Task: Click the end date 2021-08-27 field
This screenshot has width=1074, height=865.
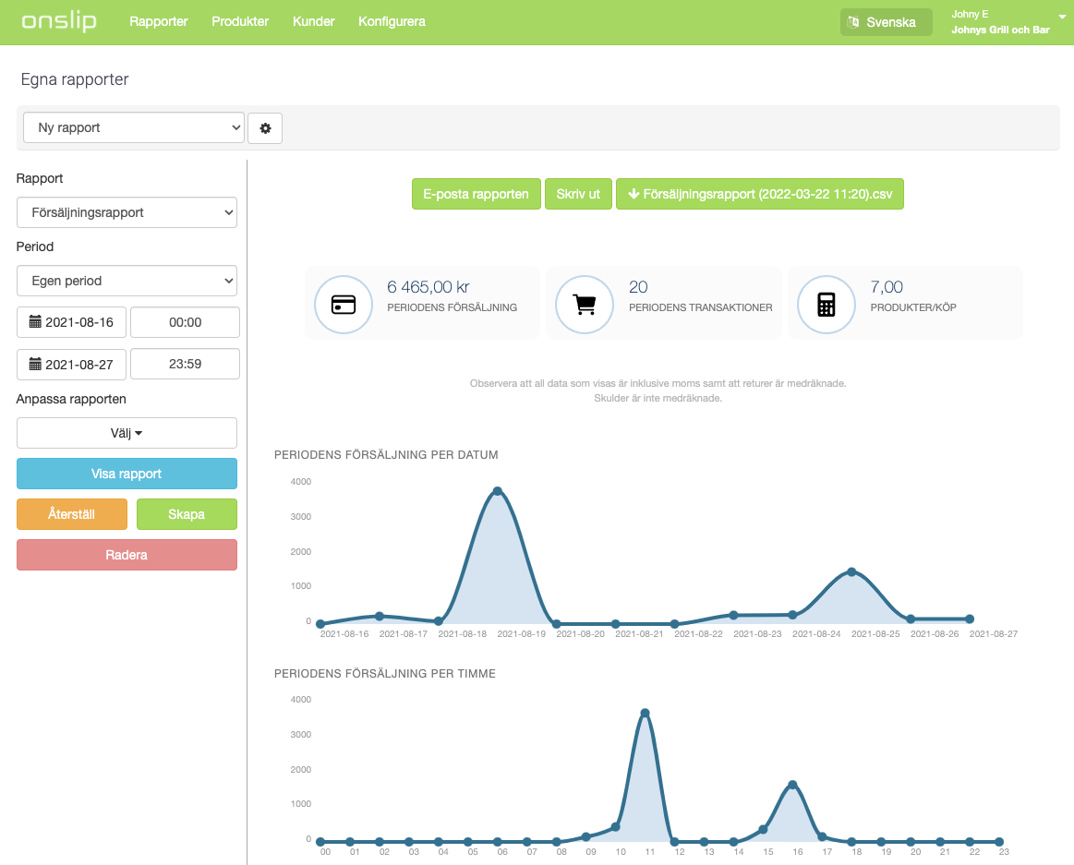Action: [71, 364]
